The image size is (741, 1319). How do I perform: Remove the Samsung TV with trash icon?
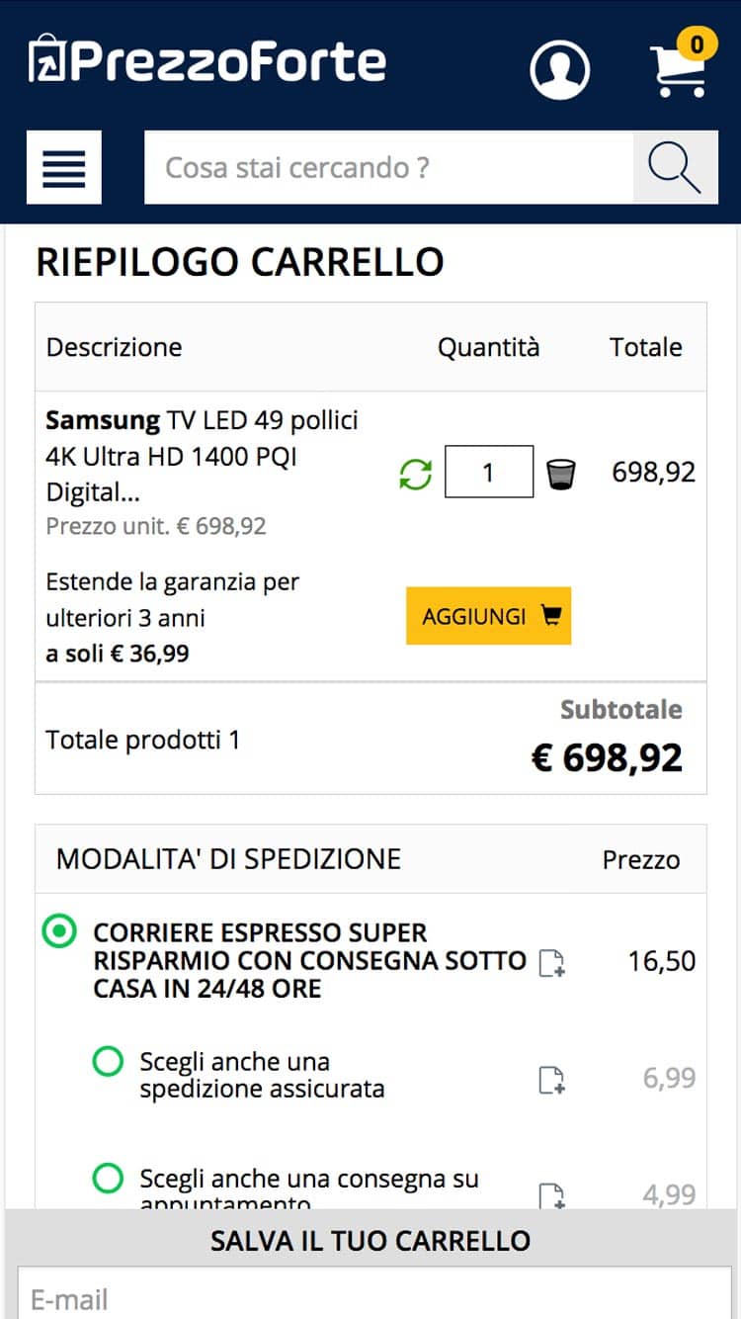coord(561,474)
